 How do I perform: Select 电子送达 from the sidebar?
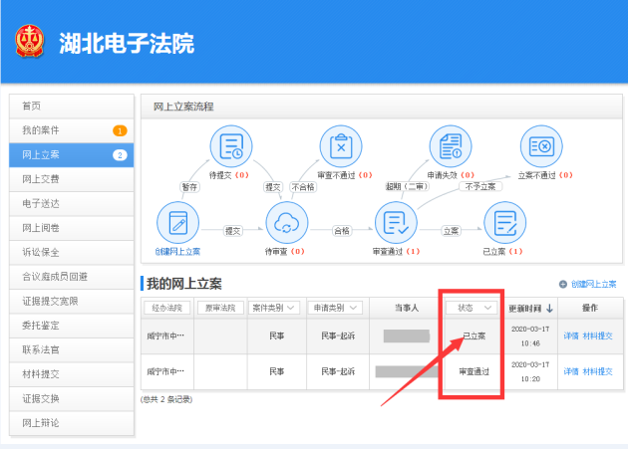71,203
